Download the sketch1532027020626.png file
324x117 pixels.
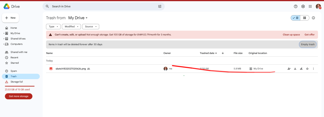[x=295, y=69]
